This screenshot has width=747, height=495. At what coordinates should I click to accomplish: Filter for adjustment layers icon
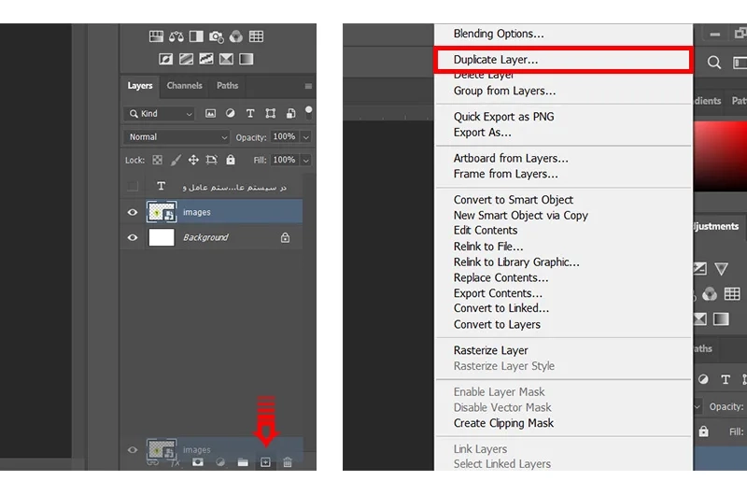pyautogui.click(x=230, y=113)
